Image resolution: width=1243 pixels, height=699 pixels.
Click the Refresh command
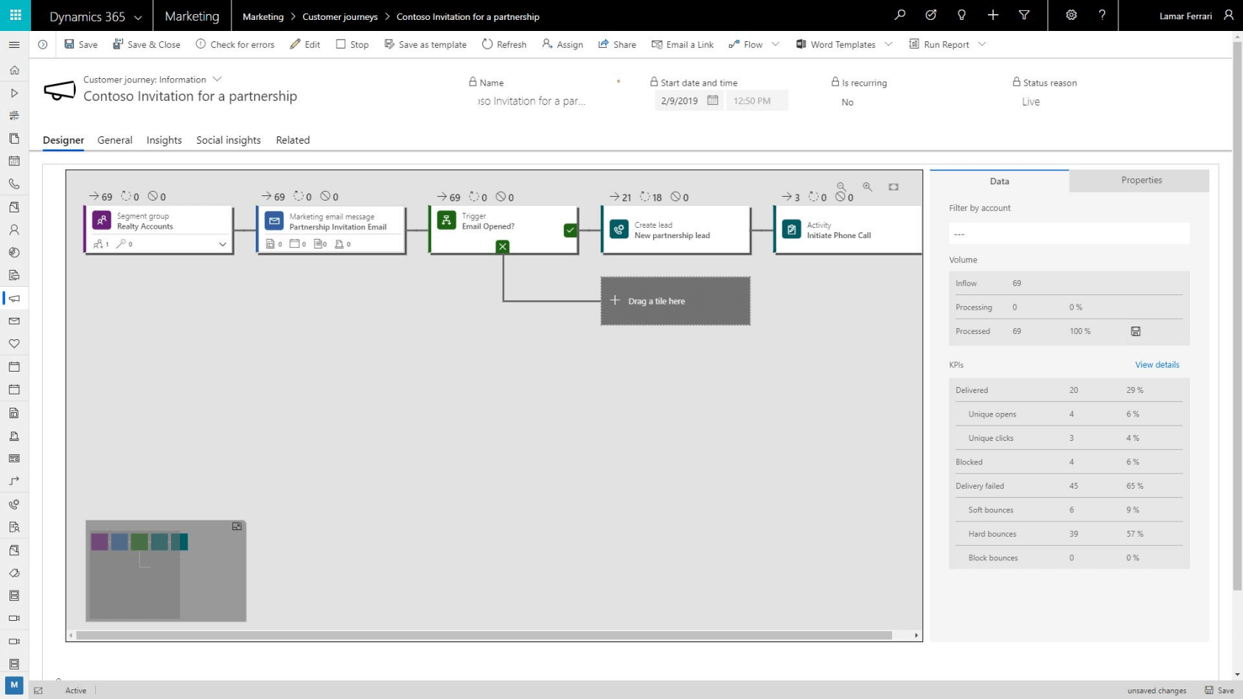tap(504, 44)
